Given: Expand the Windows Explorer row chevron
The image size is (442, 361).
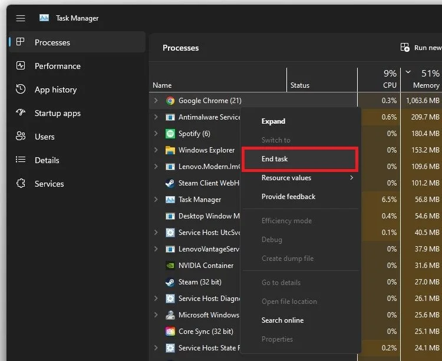Looking at the screenshot, I should coord(156,150).
